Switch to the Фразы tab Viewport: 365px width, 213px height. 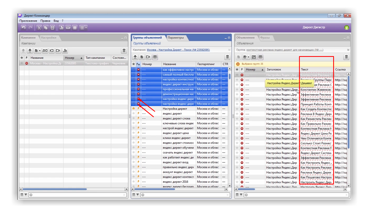[265, 38]
